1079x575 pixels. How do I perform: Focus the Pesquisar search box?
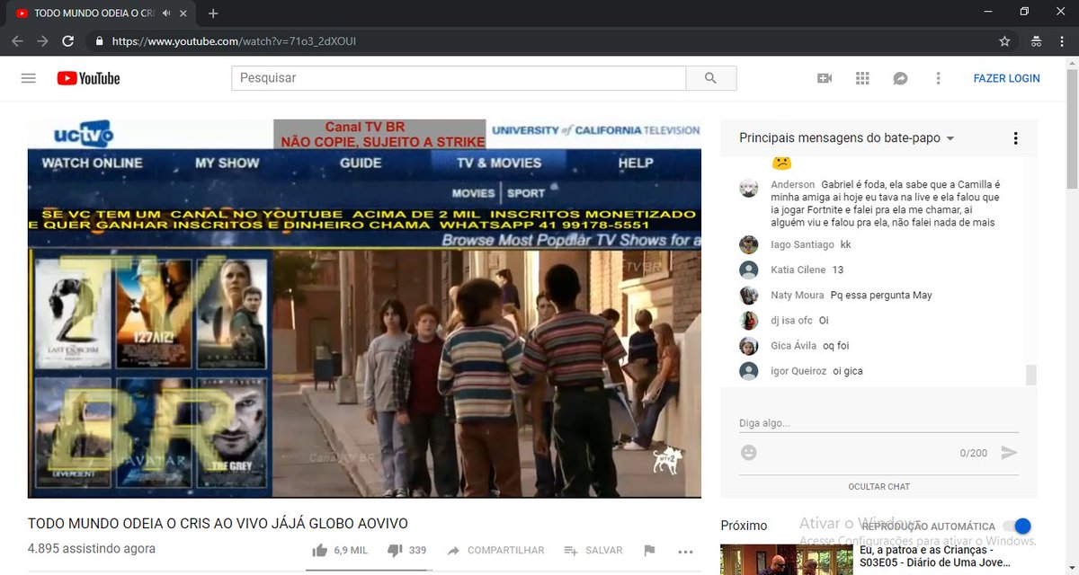point(459,78)
